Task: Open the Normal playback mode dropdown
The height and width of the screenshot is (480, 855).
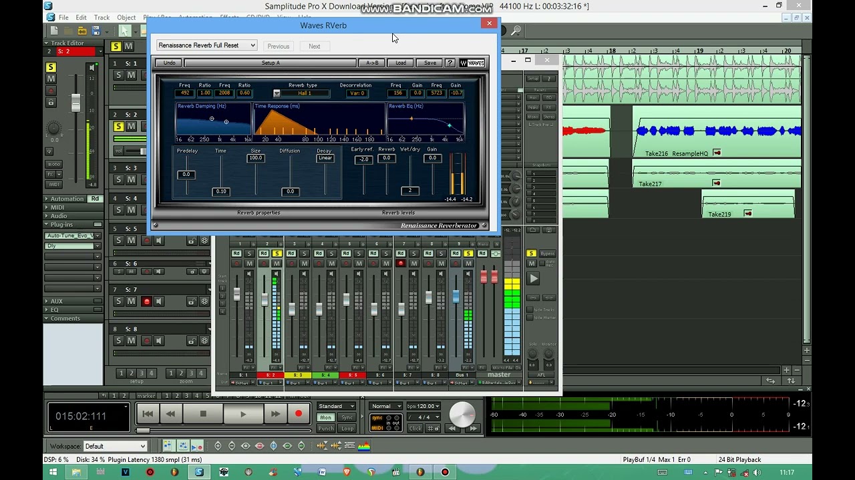Action: (x=387, y=406)
